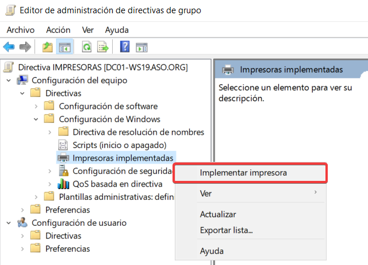Click the green Refresh toolbar icon

coord(87,47)
